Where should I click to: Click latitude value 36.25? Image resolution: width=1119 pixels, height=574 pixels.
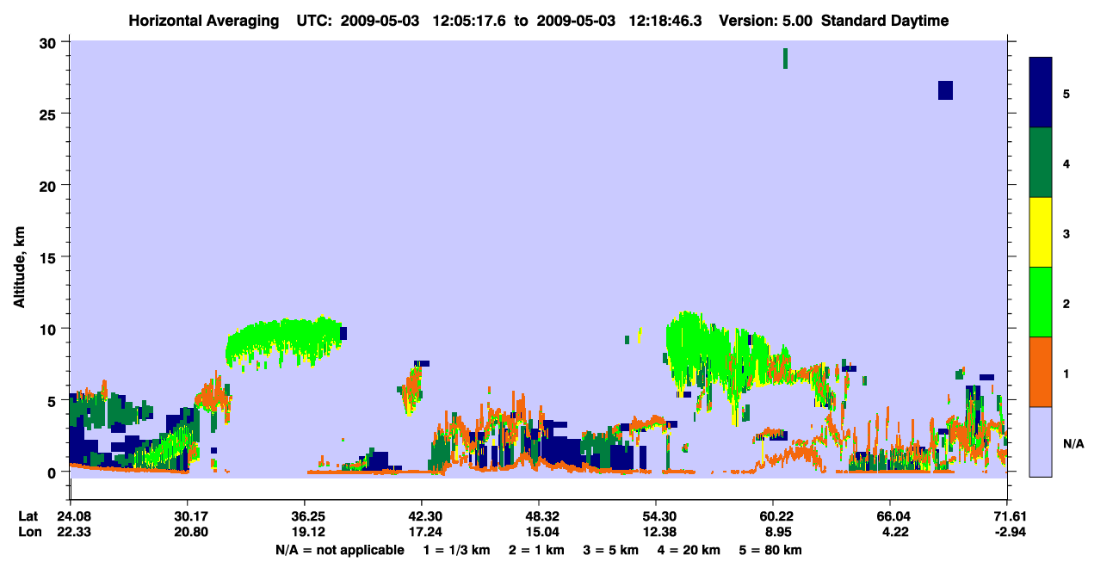[306, 516]
